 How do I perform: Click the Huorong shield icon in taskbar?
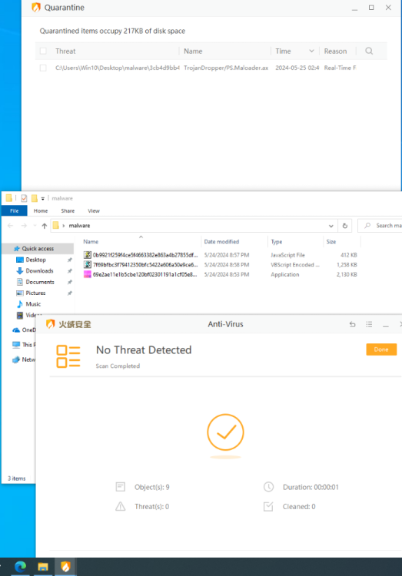tap(65, 567)
